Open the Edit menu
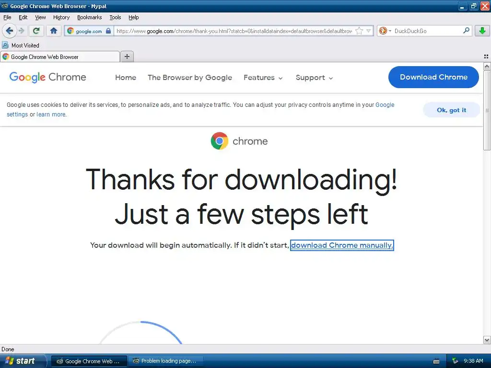Screen dimensions: 491x368 23,17
